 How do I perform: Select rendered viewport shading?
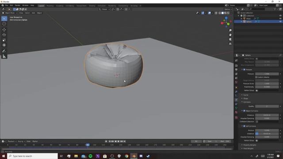point(228,13)
